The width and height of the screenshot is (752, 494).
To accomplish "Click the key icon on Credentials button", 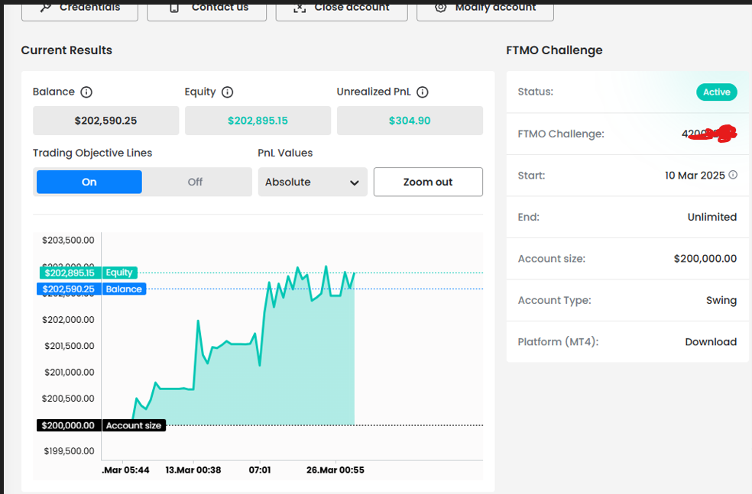I will tap(45, 7).
